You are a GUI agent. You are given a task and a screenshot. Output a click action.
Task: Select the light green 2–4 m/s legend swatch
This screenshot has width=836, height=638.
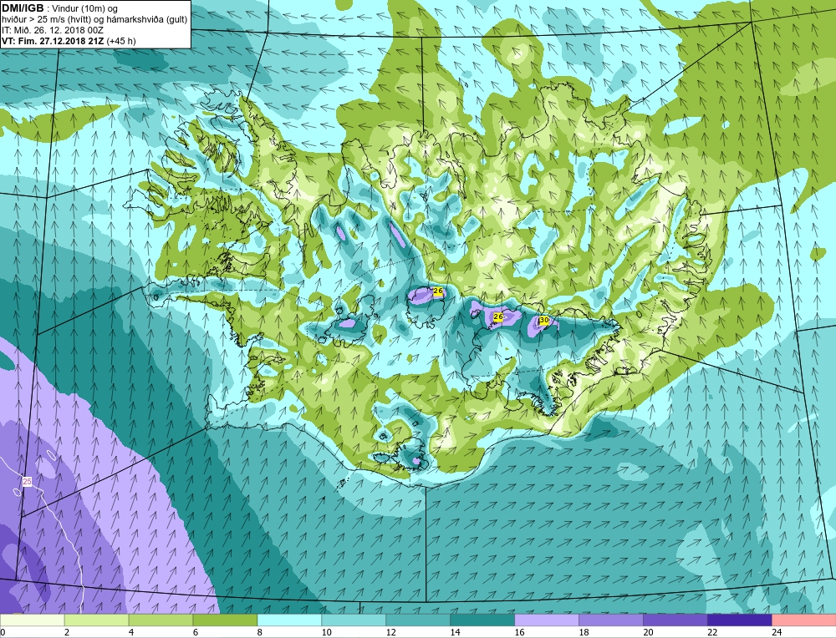(96, 620)
